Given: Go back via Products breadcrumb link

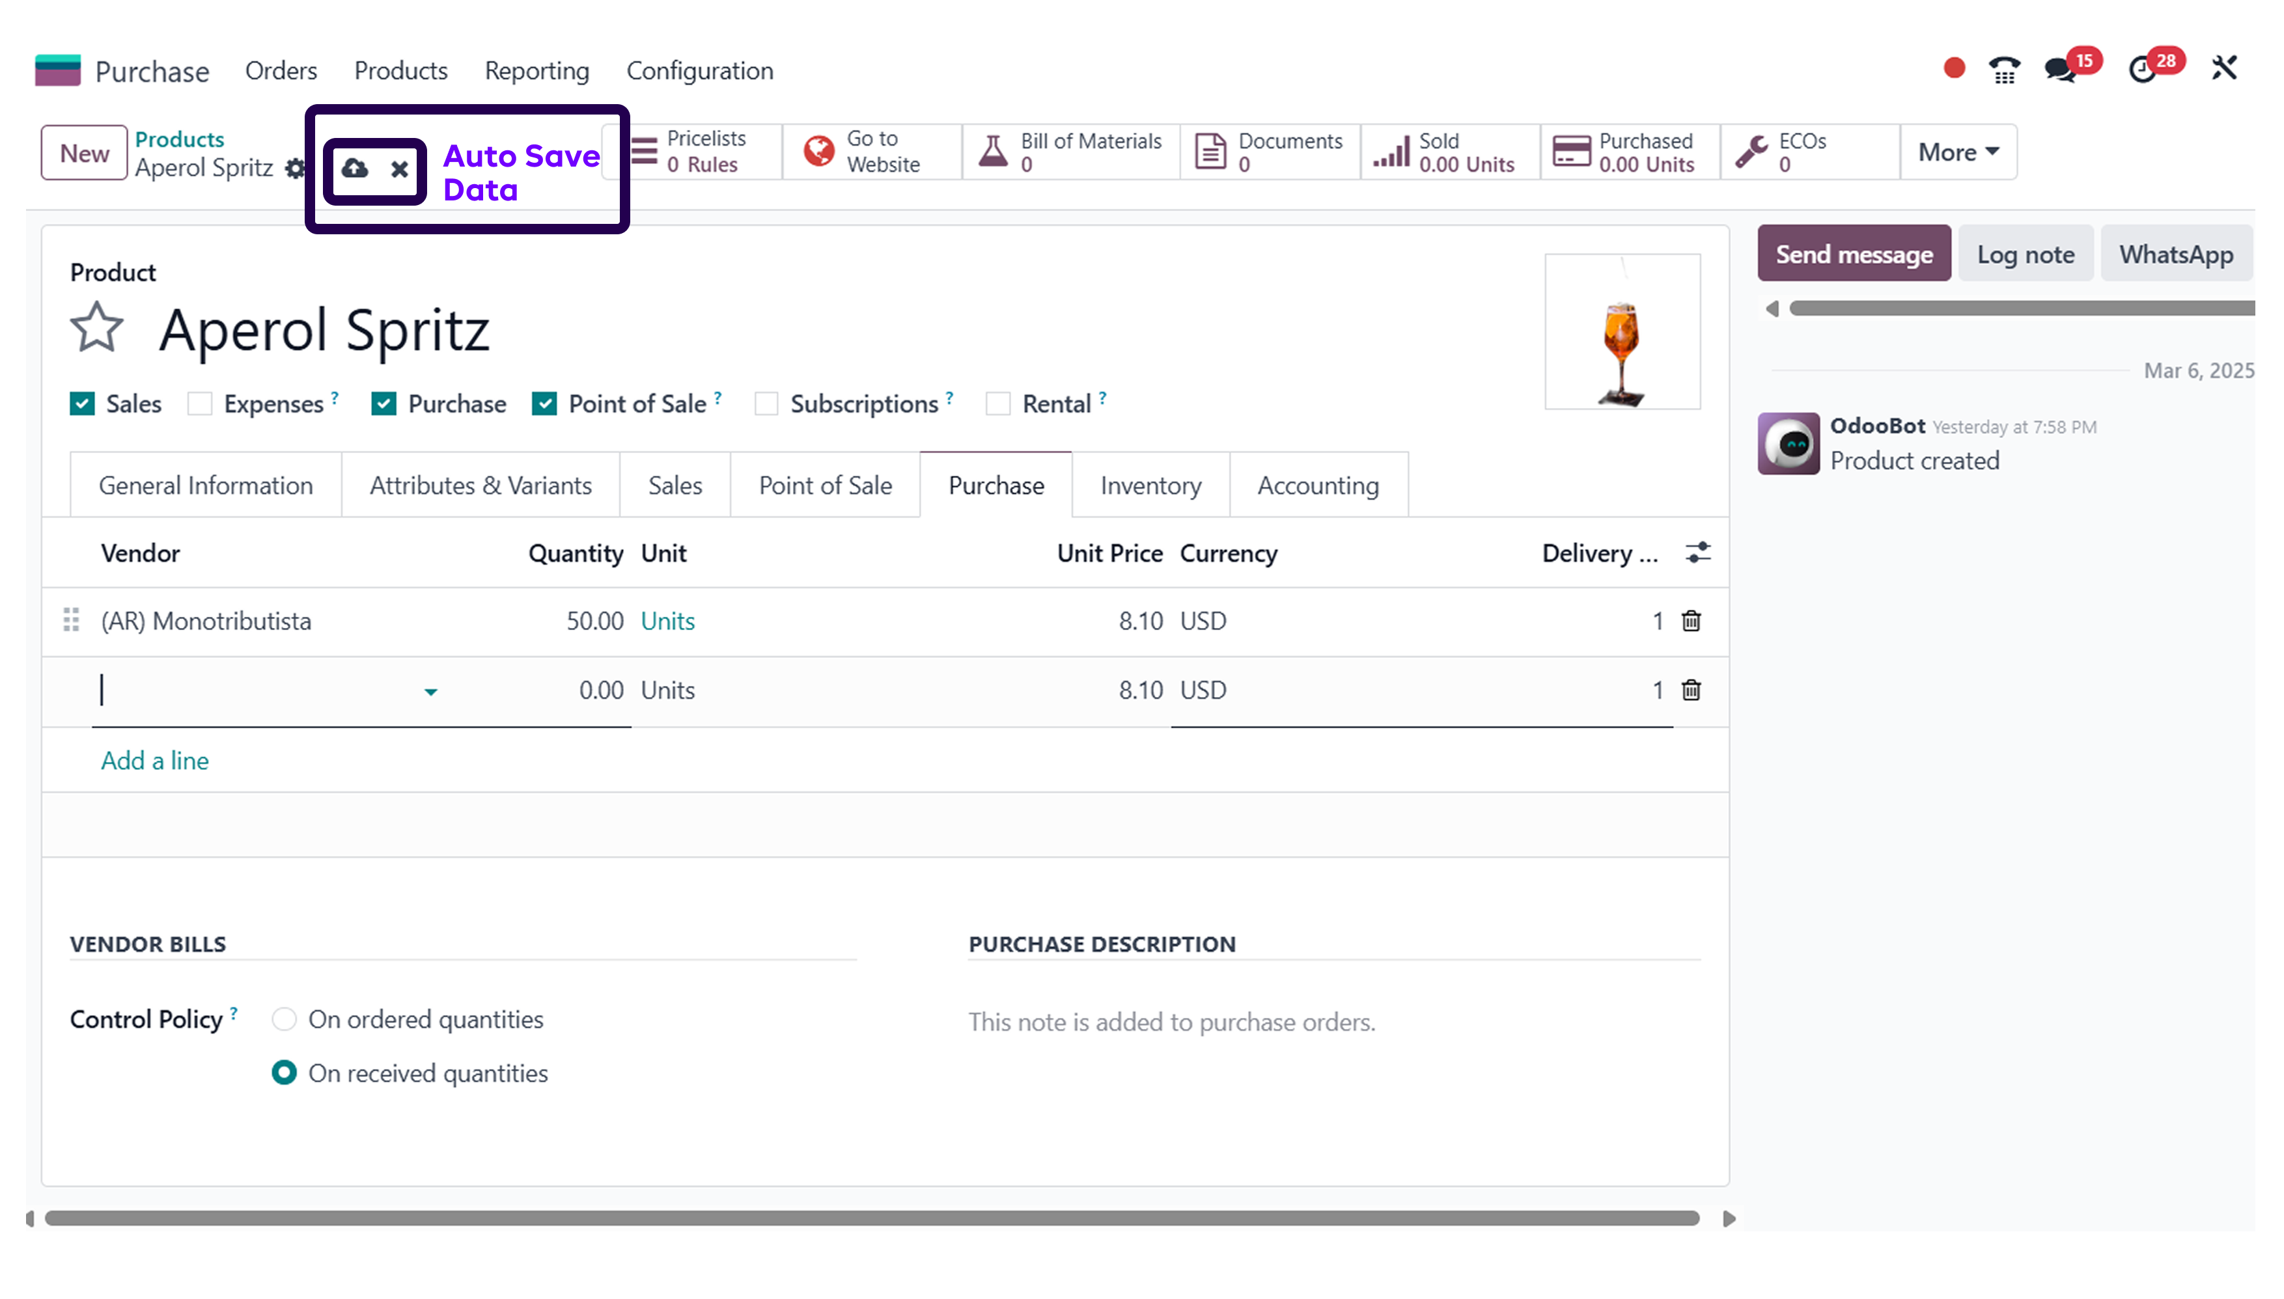Looking at the screenshot, I should (x=178, y=139).
